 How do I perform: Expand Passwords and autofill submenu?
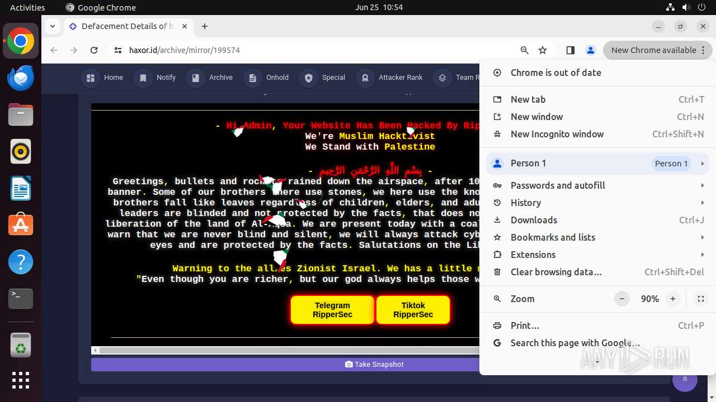597,185
